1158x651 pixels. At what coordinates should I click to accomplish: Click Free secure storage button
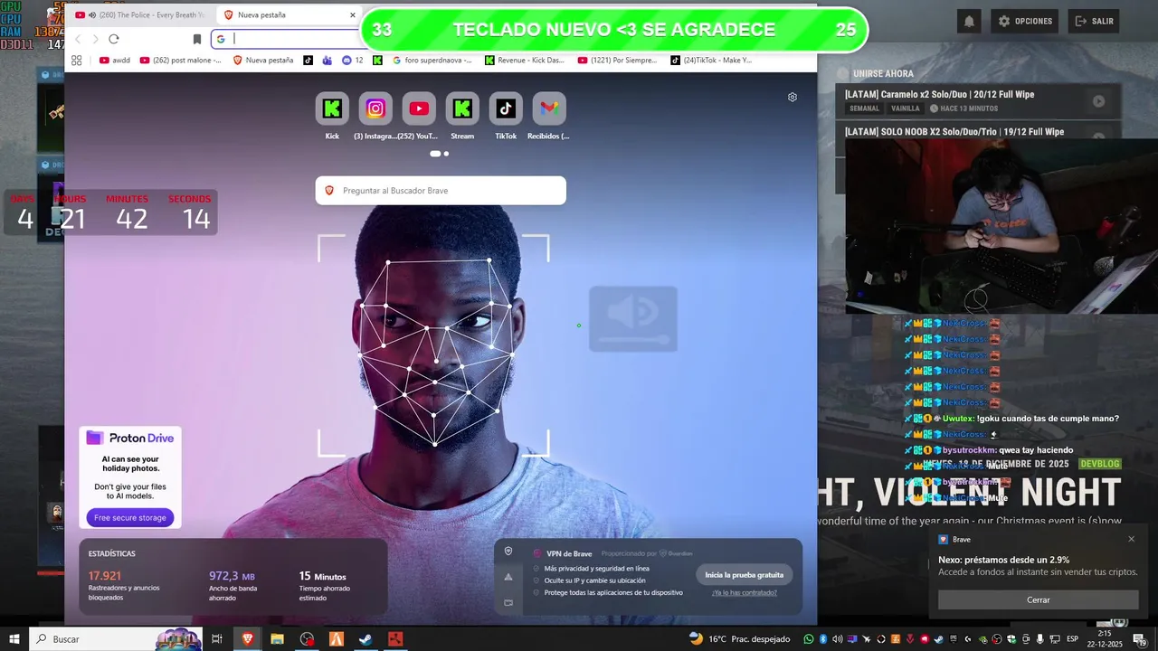pos(130,518)
